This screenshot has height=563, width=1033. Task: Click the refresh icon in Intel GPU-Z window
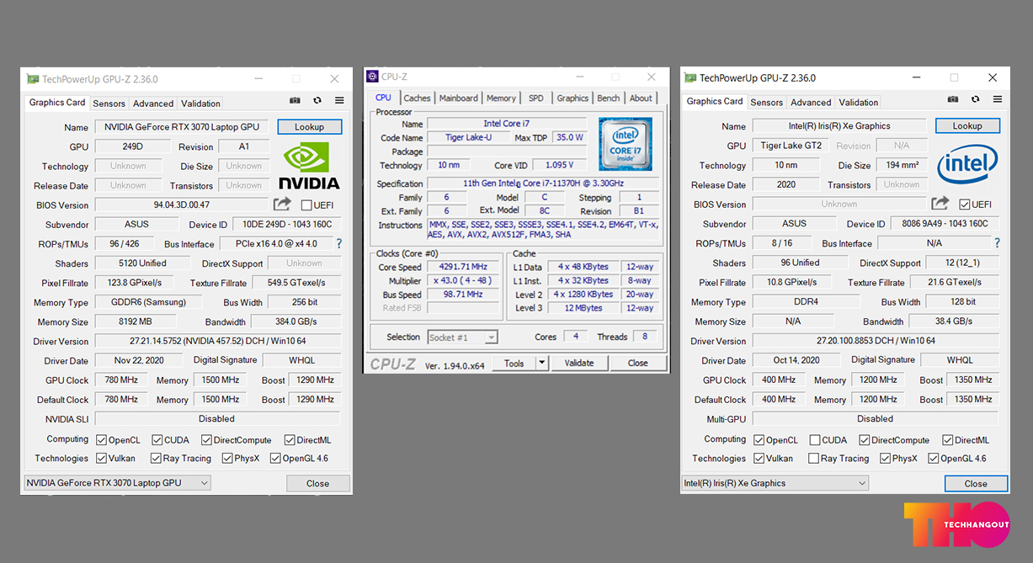click(975, 99)
